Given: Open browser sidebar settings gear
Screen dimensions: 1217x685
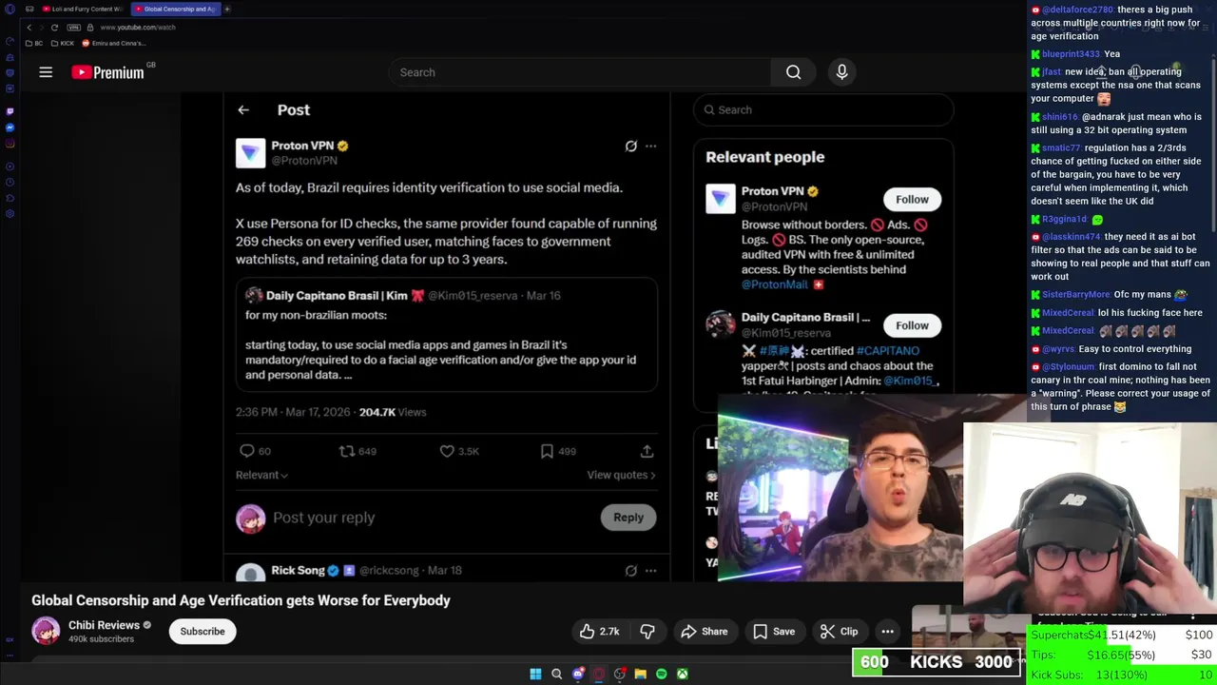Looking at the screenshot, I should coord(10,214).
